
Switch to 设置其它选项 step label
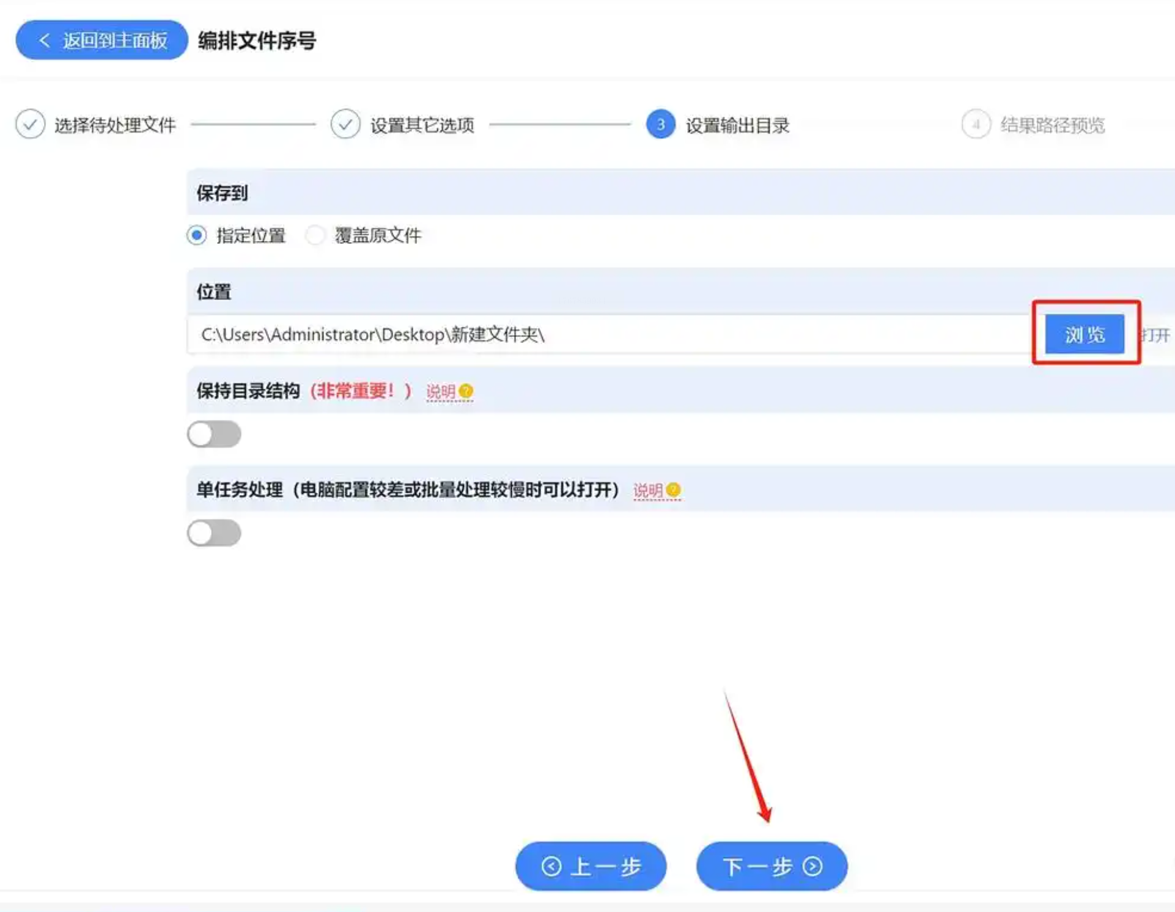(422, 125)
